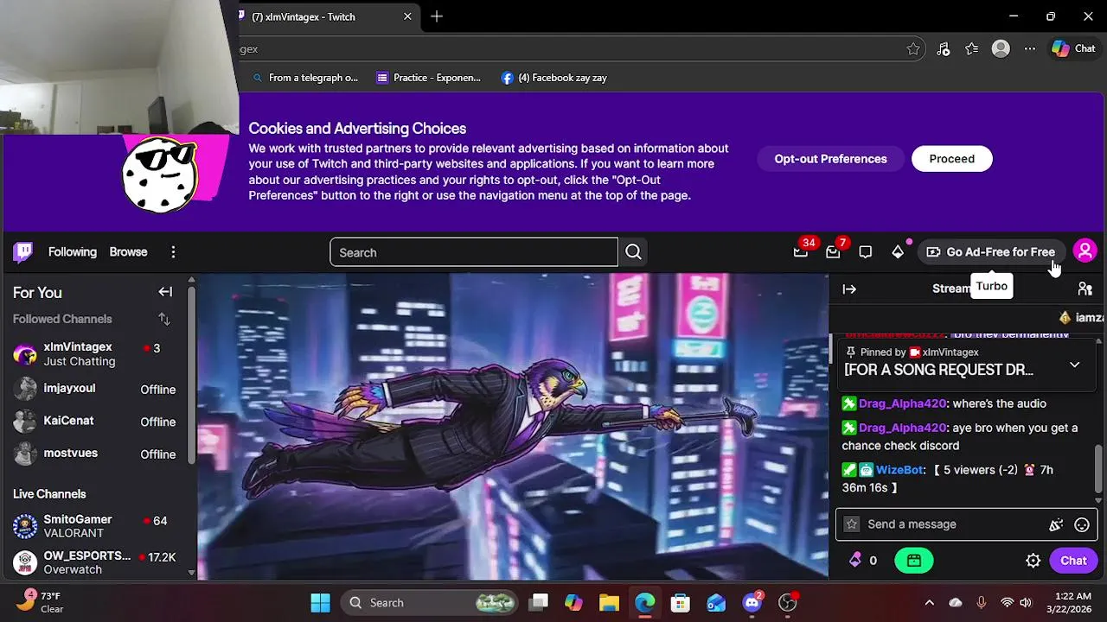Open the party popper celebration icon

click(x=1056, y=524)
